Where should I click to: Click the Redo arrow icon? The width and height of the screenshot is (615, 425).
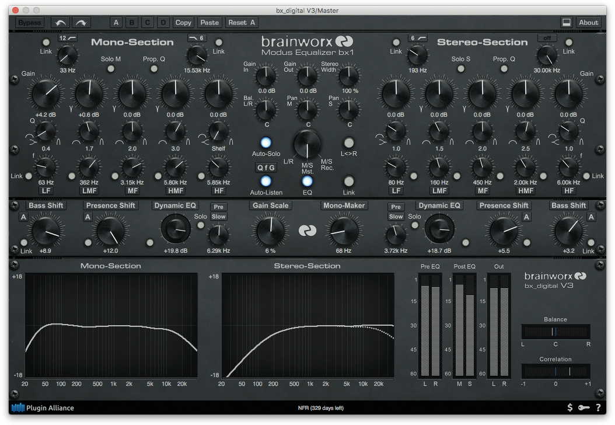click(81, 23)
